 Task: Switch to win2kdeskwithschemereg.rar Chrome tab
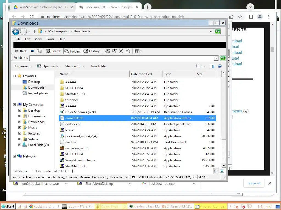[x=44, y=7]
